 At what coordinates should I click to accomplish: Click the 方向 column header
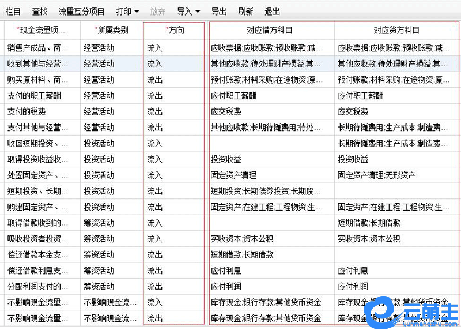(174, 30)
